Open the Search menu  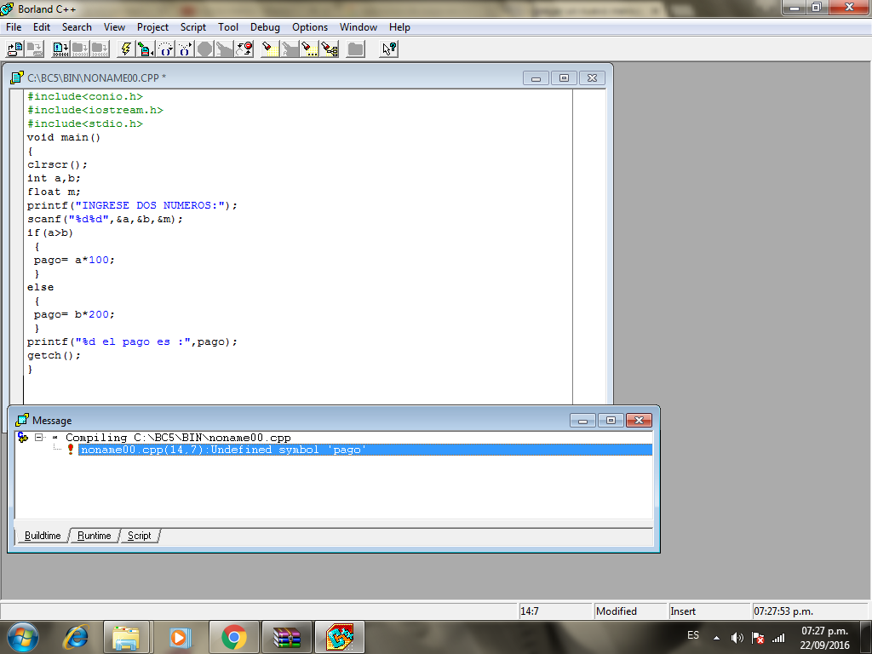77,27
